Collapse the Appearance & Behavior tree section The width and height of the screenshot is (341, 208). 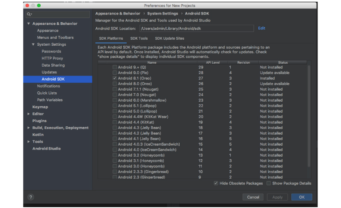[x=29, y=24]
